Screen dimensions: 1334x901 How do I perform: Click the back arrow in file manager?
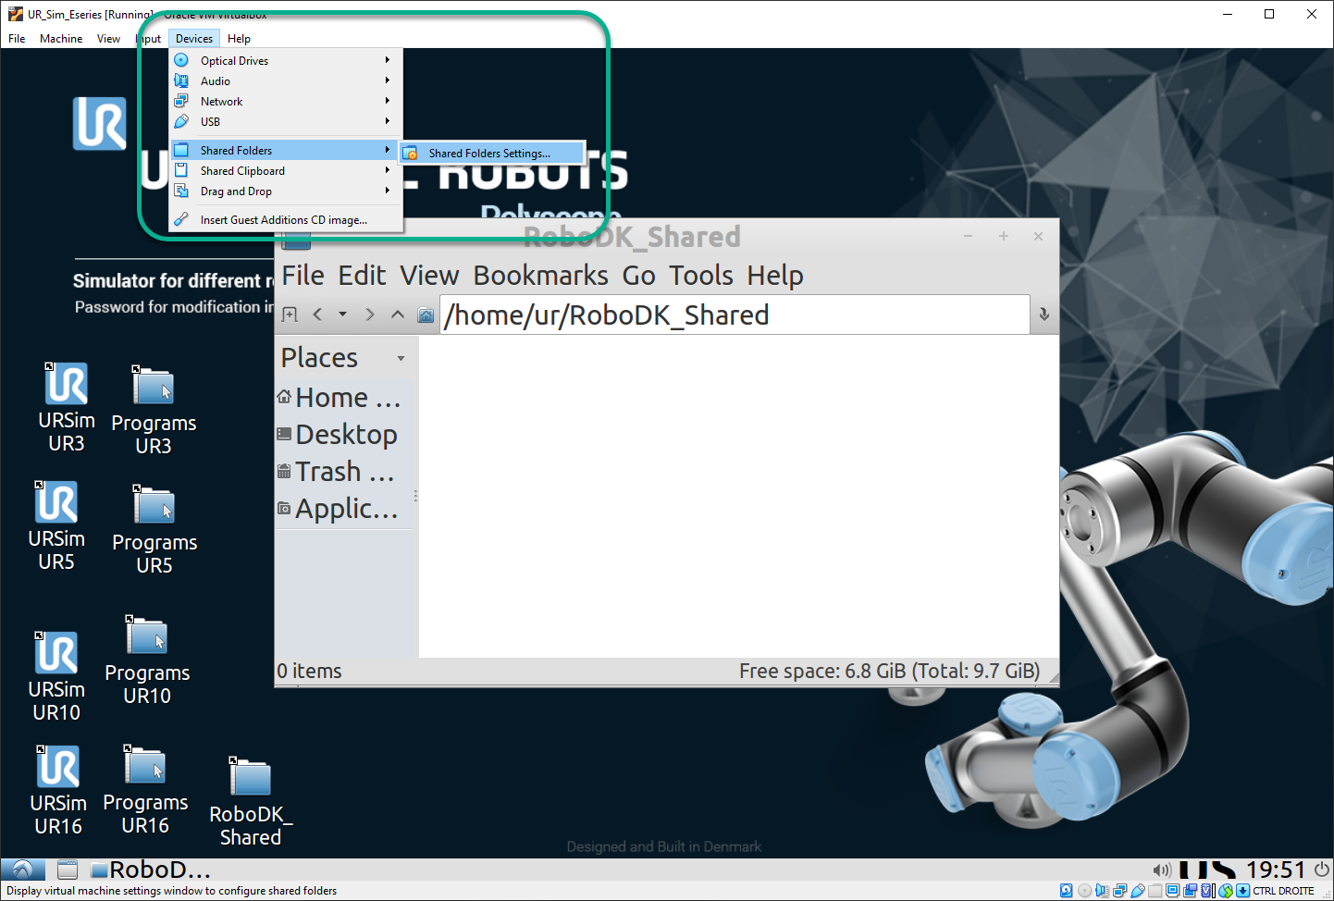317,315
